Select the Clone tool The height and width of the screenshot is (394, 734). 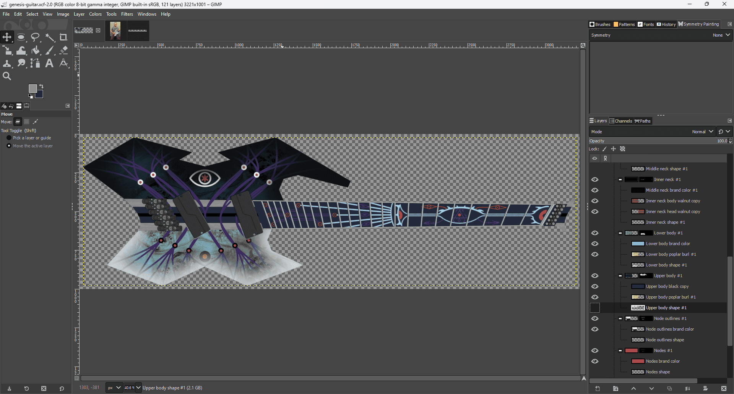point(7,63)
